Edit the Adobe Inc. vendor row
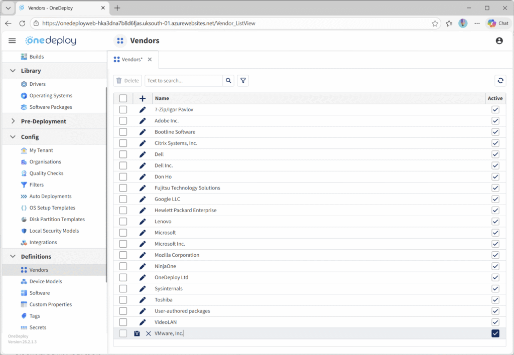 pos(142,121)
